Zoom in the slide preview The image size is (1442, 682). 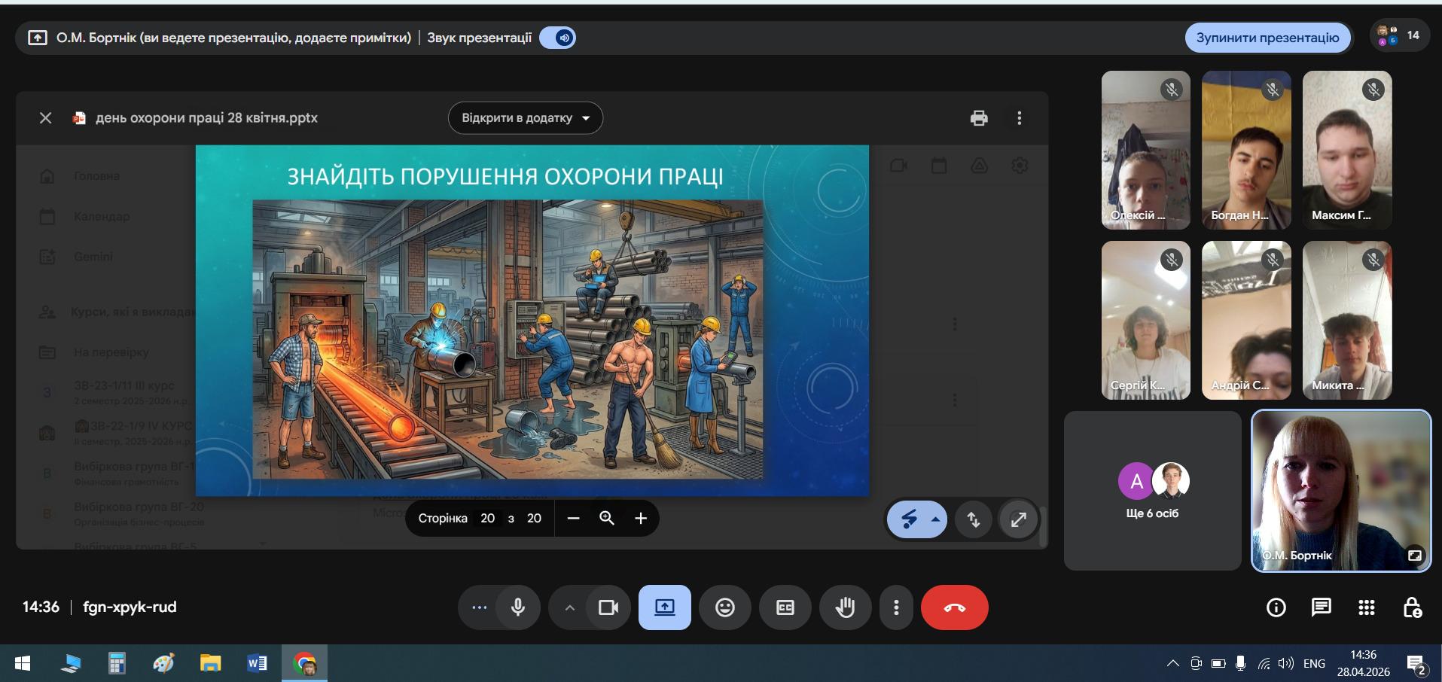(x=641, y=518)
